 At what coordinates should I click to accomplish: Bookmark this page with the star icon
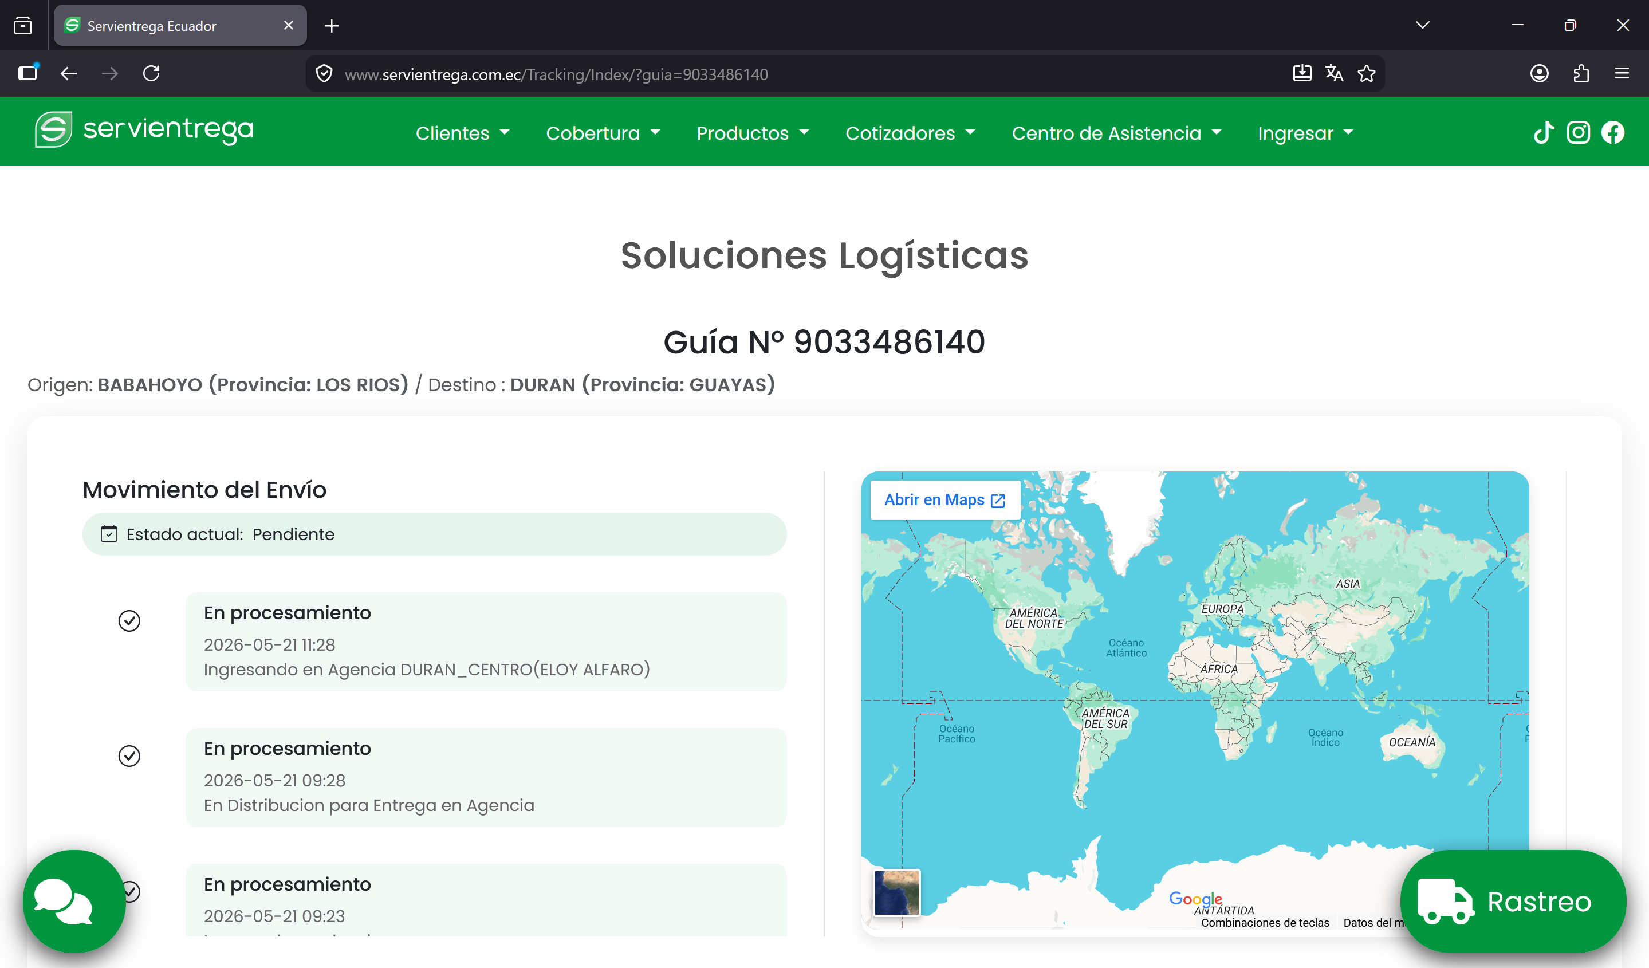(x=1366, y=73)
